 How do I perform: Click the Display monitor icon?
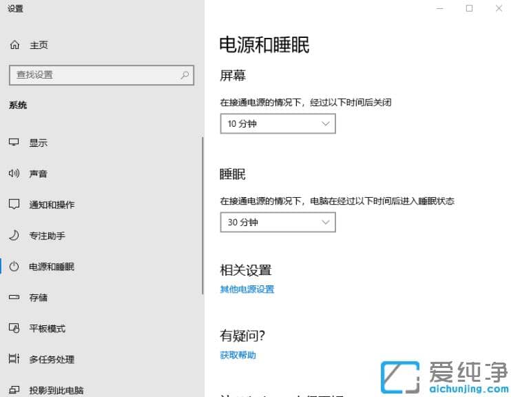(14, 143)
